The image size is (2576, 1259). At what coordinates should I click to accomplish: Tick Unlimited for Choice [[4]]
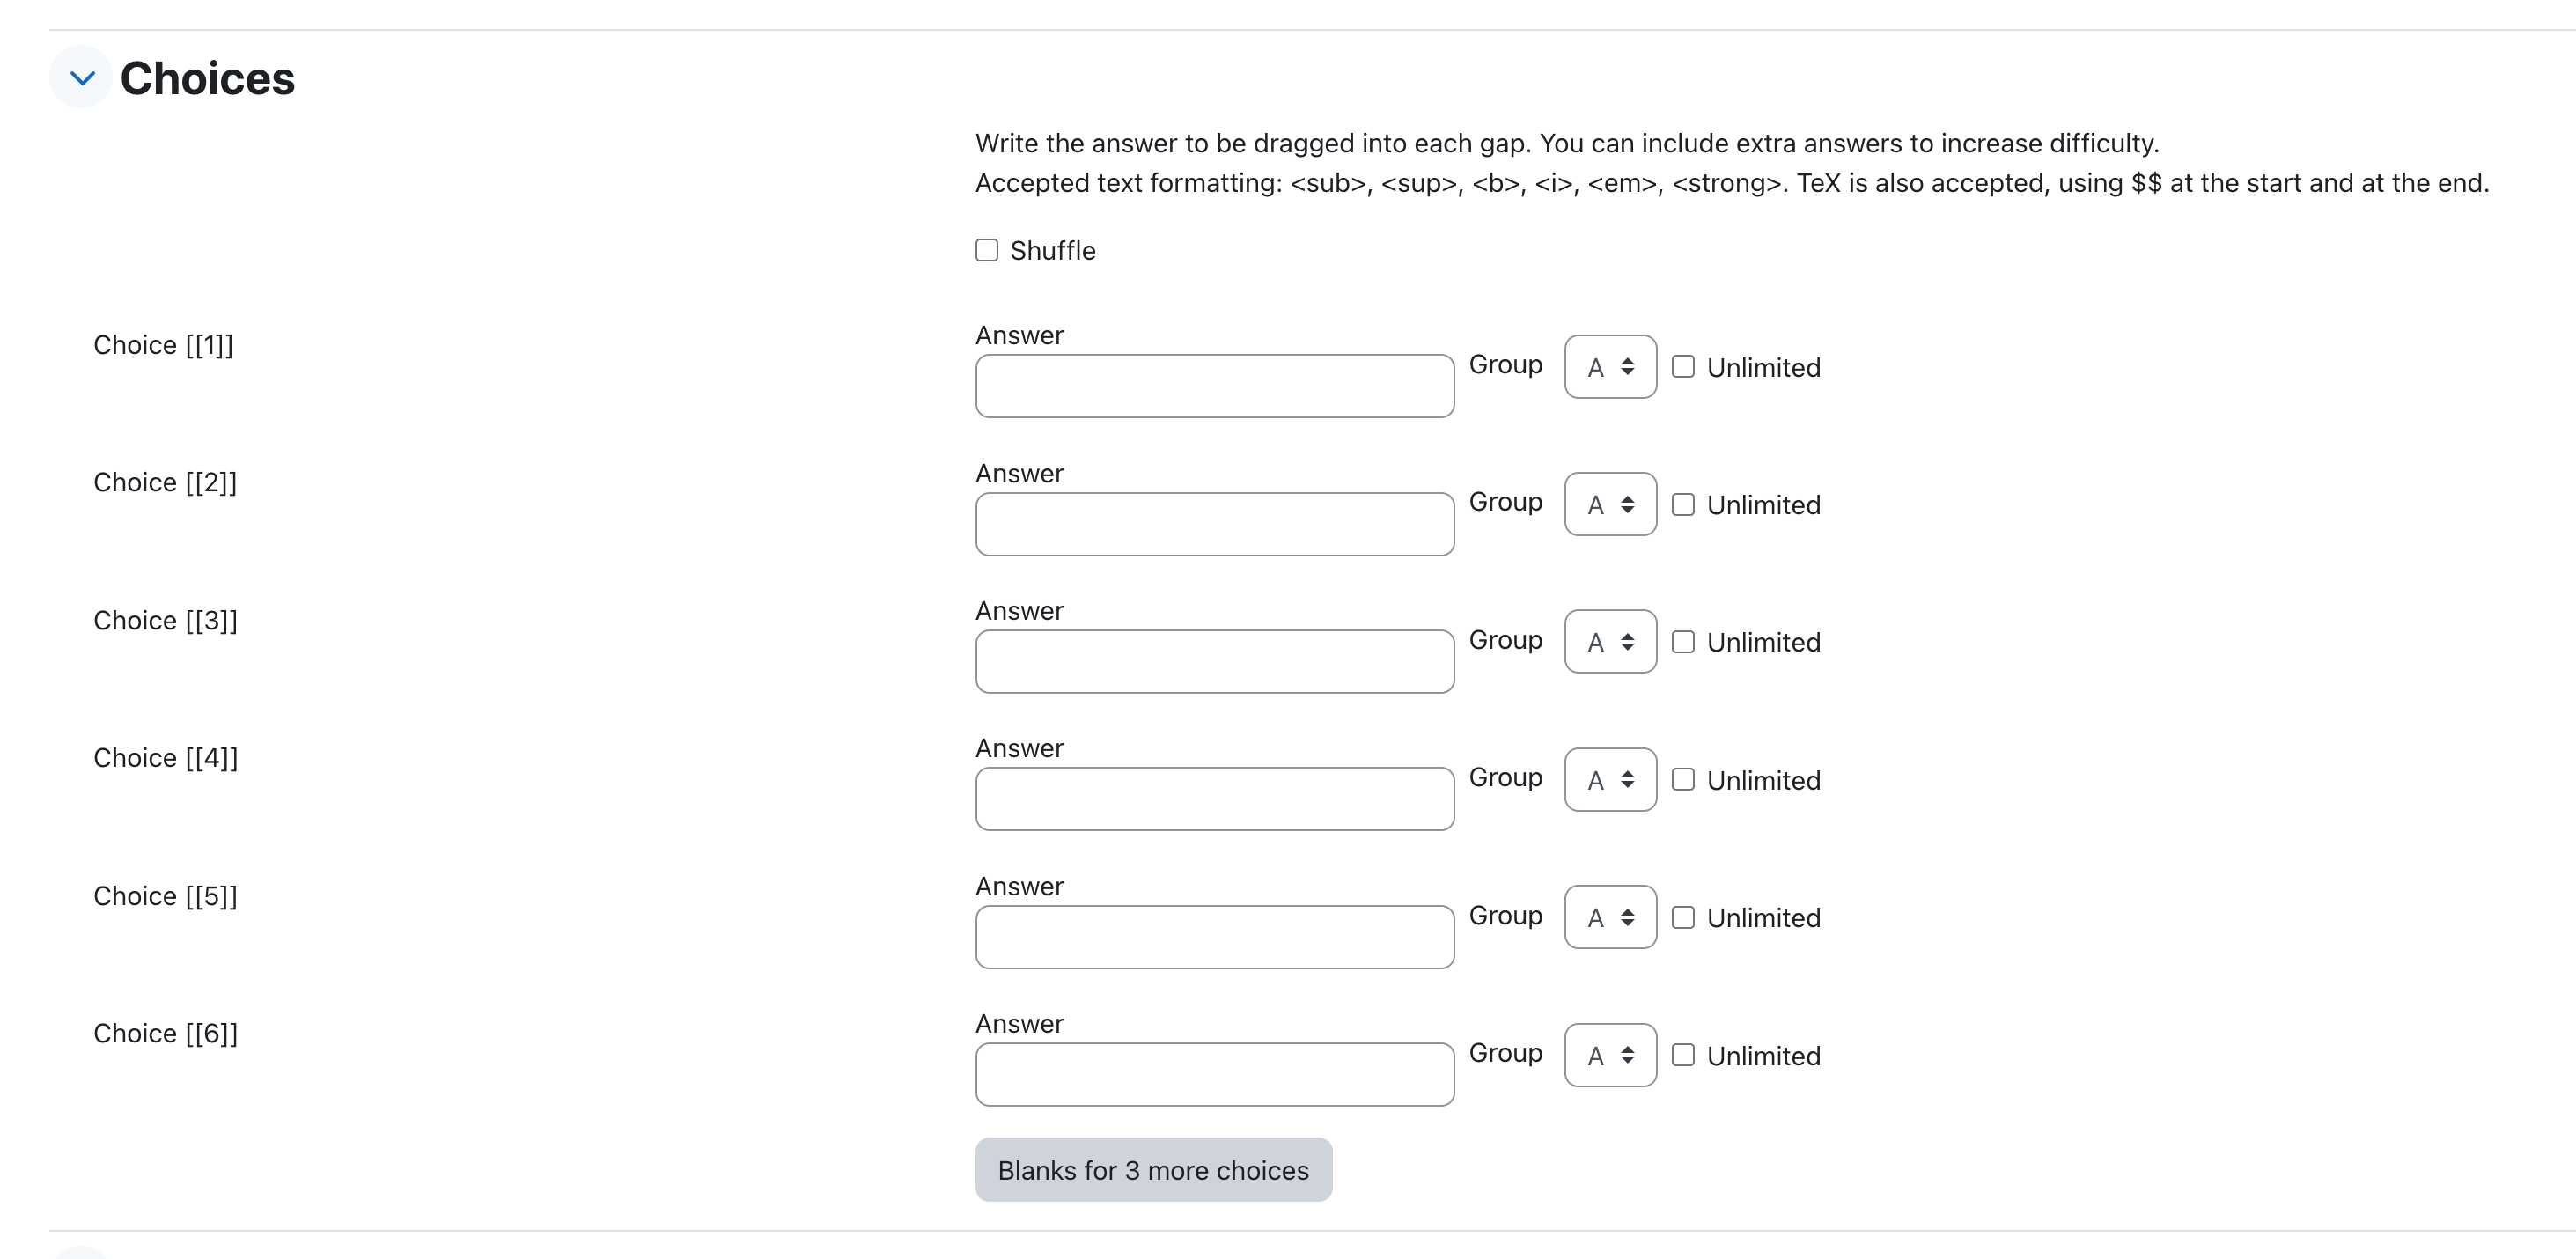point(1683,780)
